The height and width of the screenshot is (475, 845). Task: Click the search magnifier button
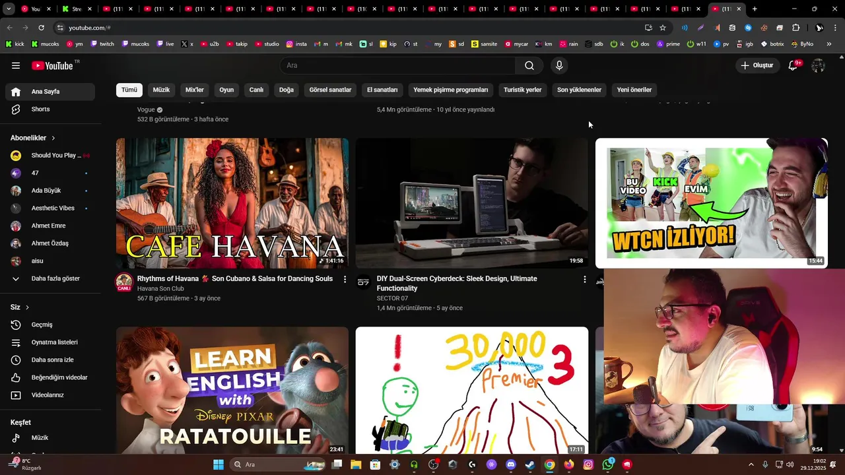pyautogui.click(x=529, y=65)
